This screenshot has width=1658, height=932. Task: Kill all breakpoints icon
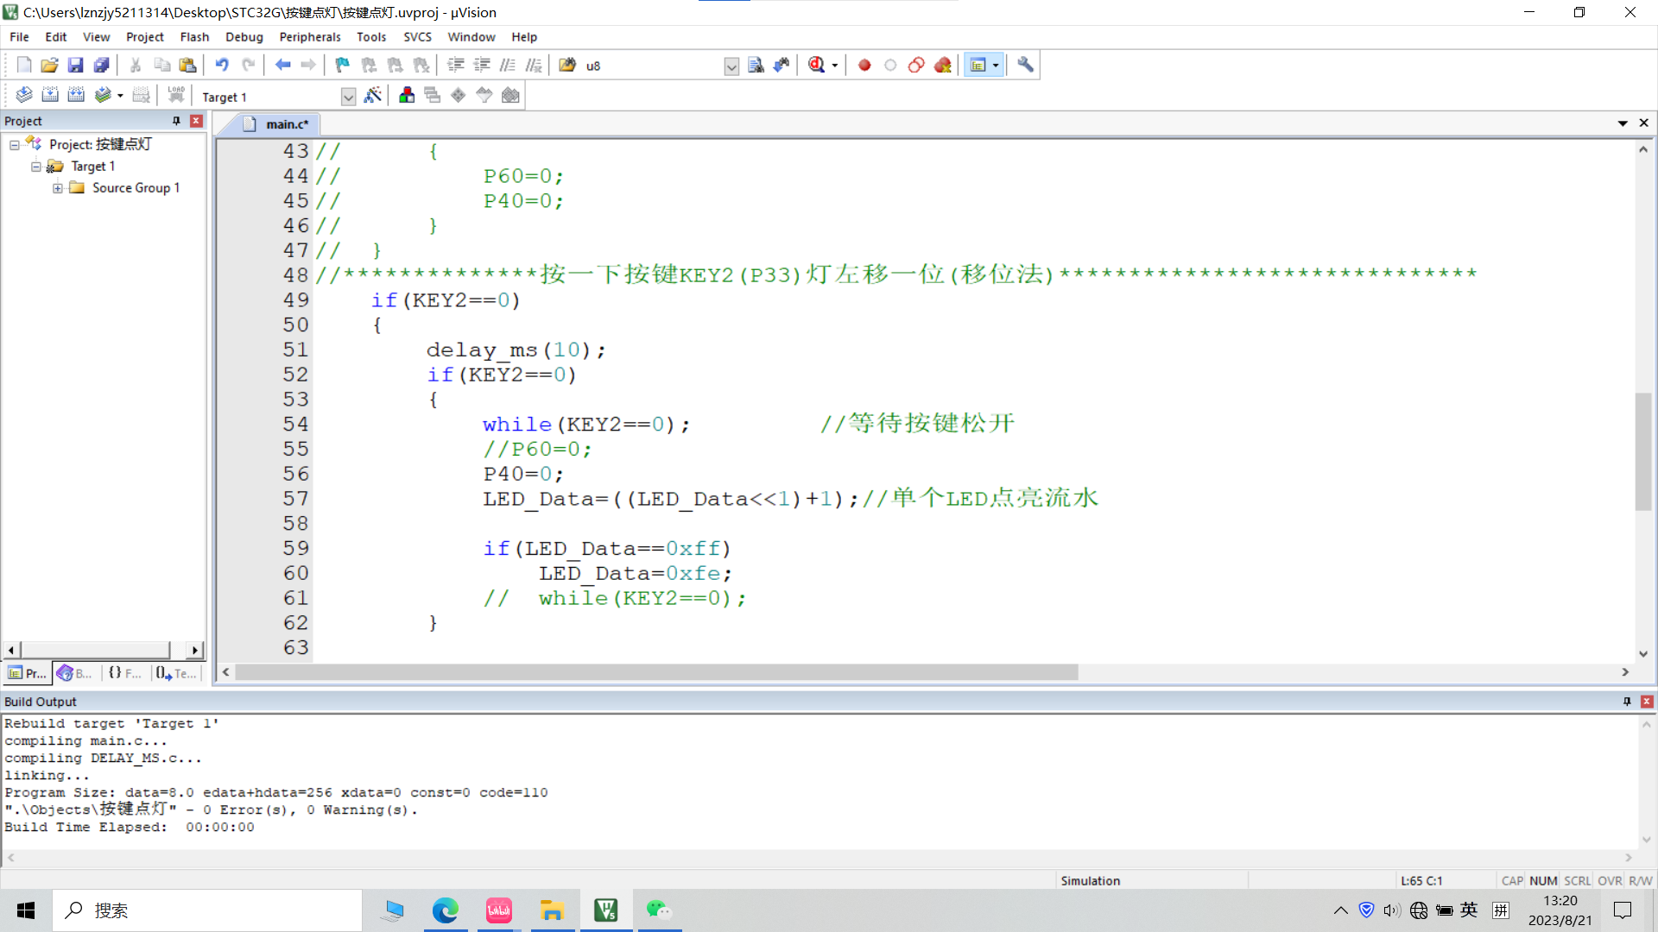942,65
